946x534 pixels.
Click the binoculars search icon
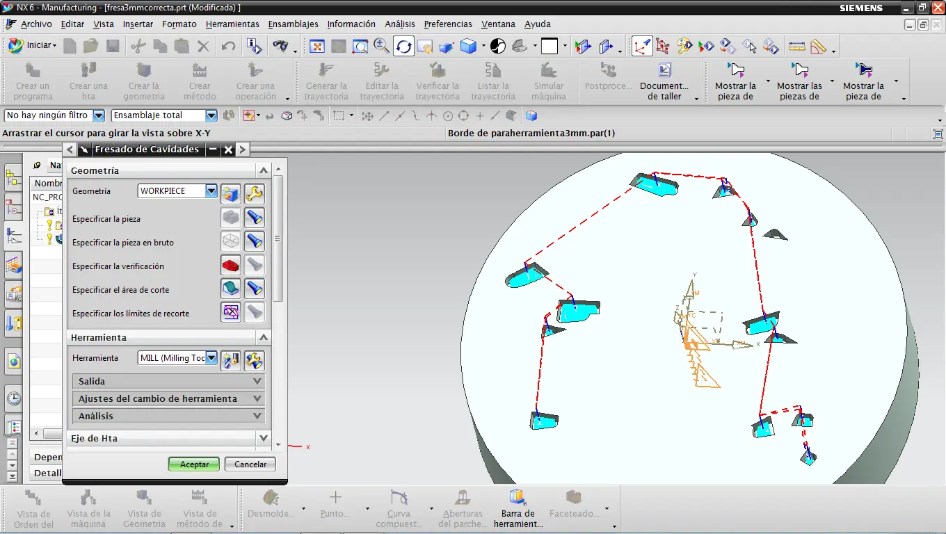click(280, 47)
